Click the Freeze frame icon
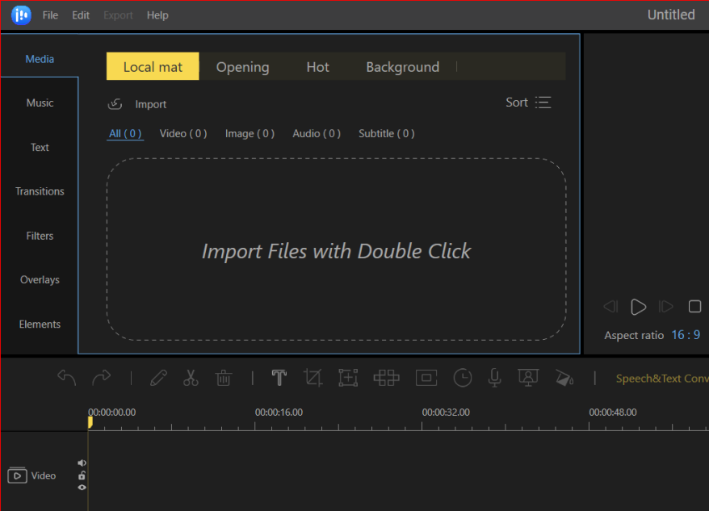This screenshot has height=511, width=709. coord(426,378)
